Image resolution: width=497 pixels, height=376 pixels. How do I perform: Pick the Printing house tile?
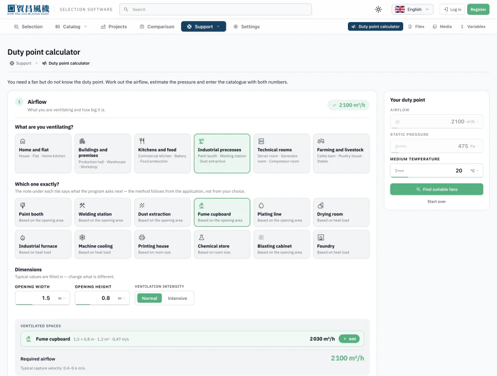[x=162, y=245]
